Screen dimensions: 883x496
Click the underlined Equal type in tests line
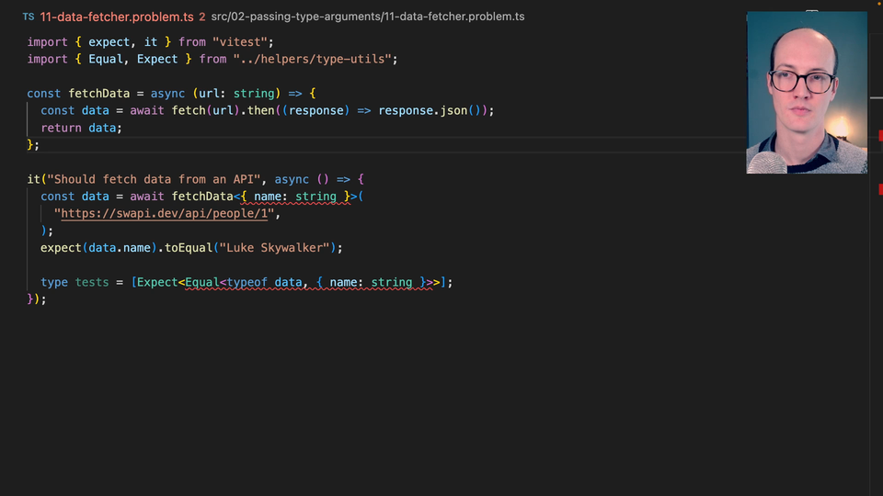[x=202, y=282]
